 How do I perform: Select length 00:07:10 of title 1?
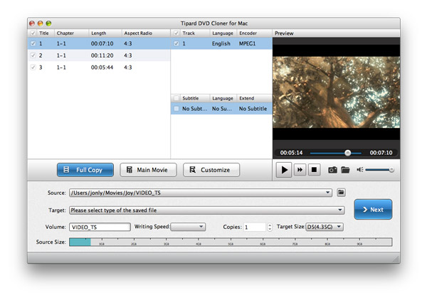coord(102,43)
